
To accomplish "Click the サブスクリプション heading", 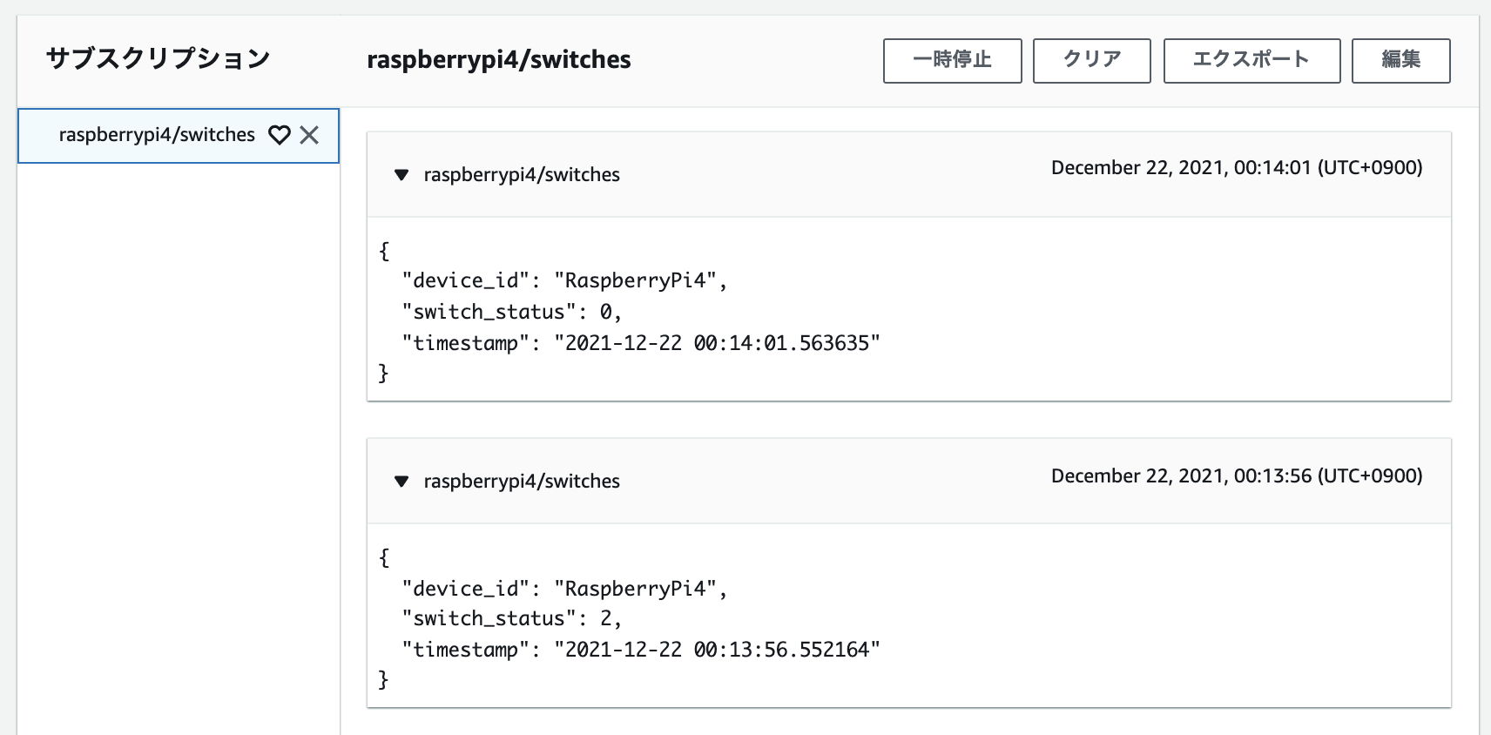I will pyautogui.click(x=159, y=59).
